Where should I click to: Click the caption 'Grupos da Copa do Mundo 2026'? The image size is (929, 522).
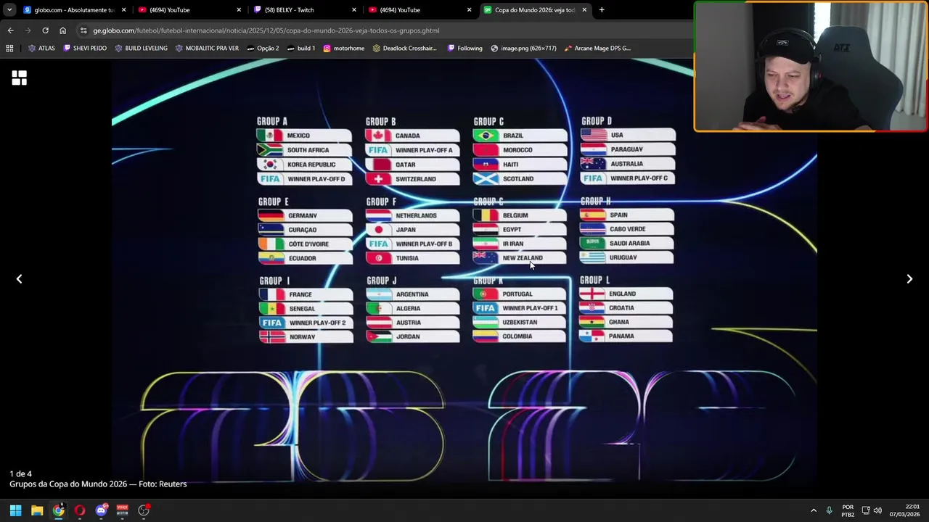pos(68,484)
